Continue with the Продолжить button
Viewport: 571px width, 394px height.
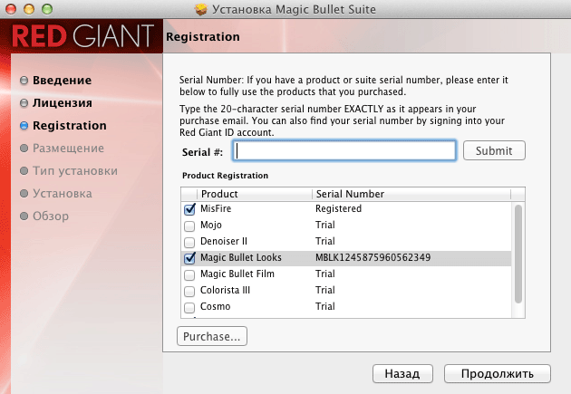point(497,374)
